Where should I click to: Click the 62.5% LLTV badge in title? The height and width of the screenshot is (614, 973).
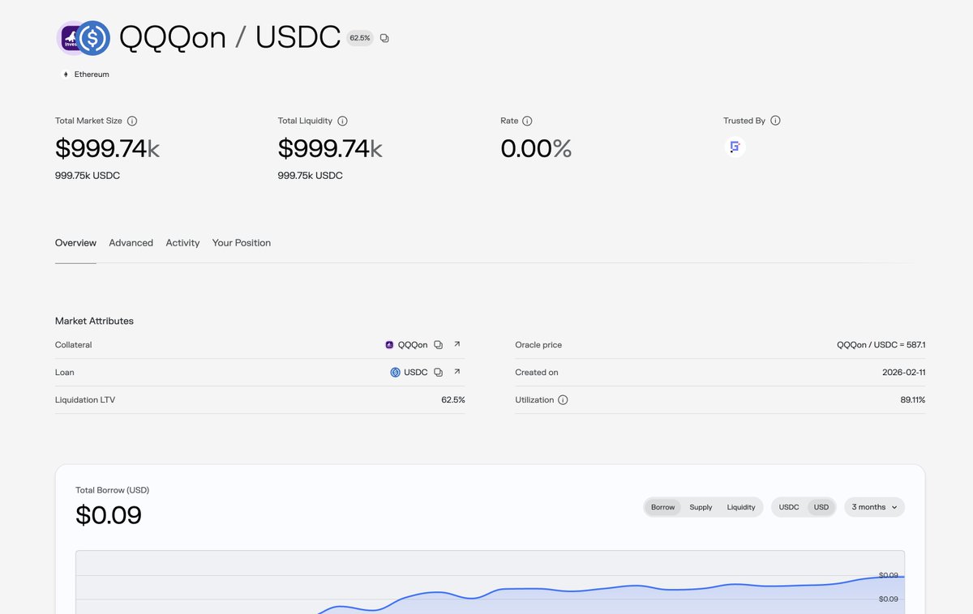[360, 38]
